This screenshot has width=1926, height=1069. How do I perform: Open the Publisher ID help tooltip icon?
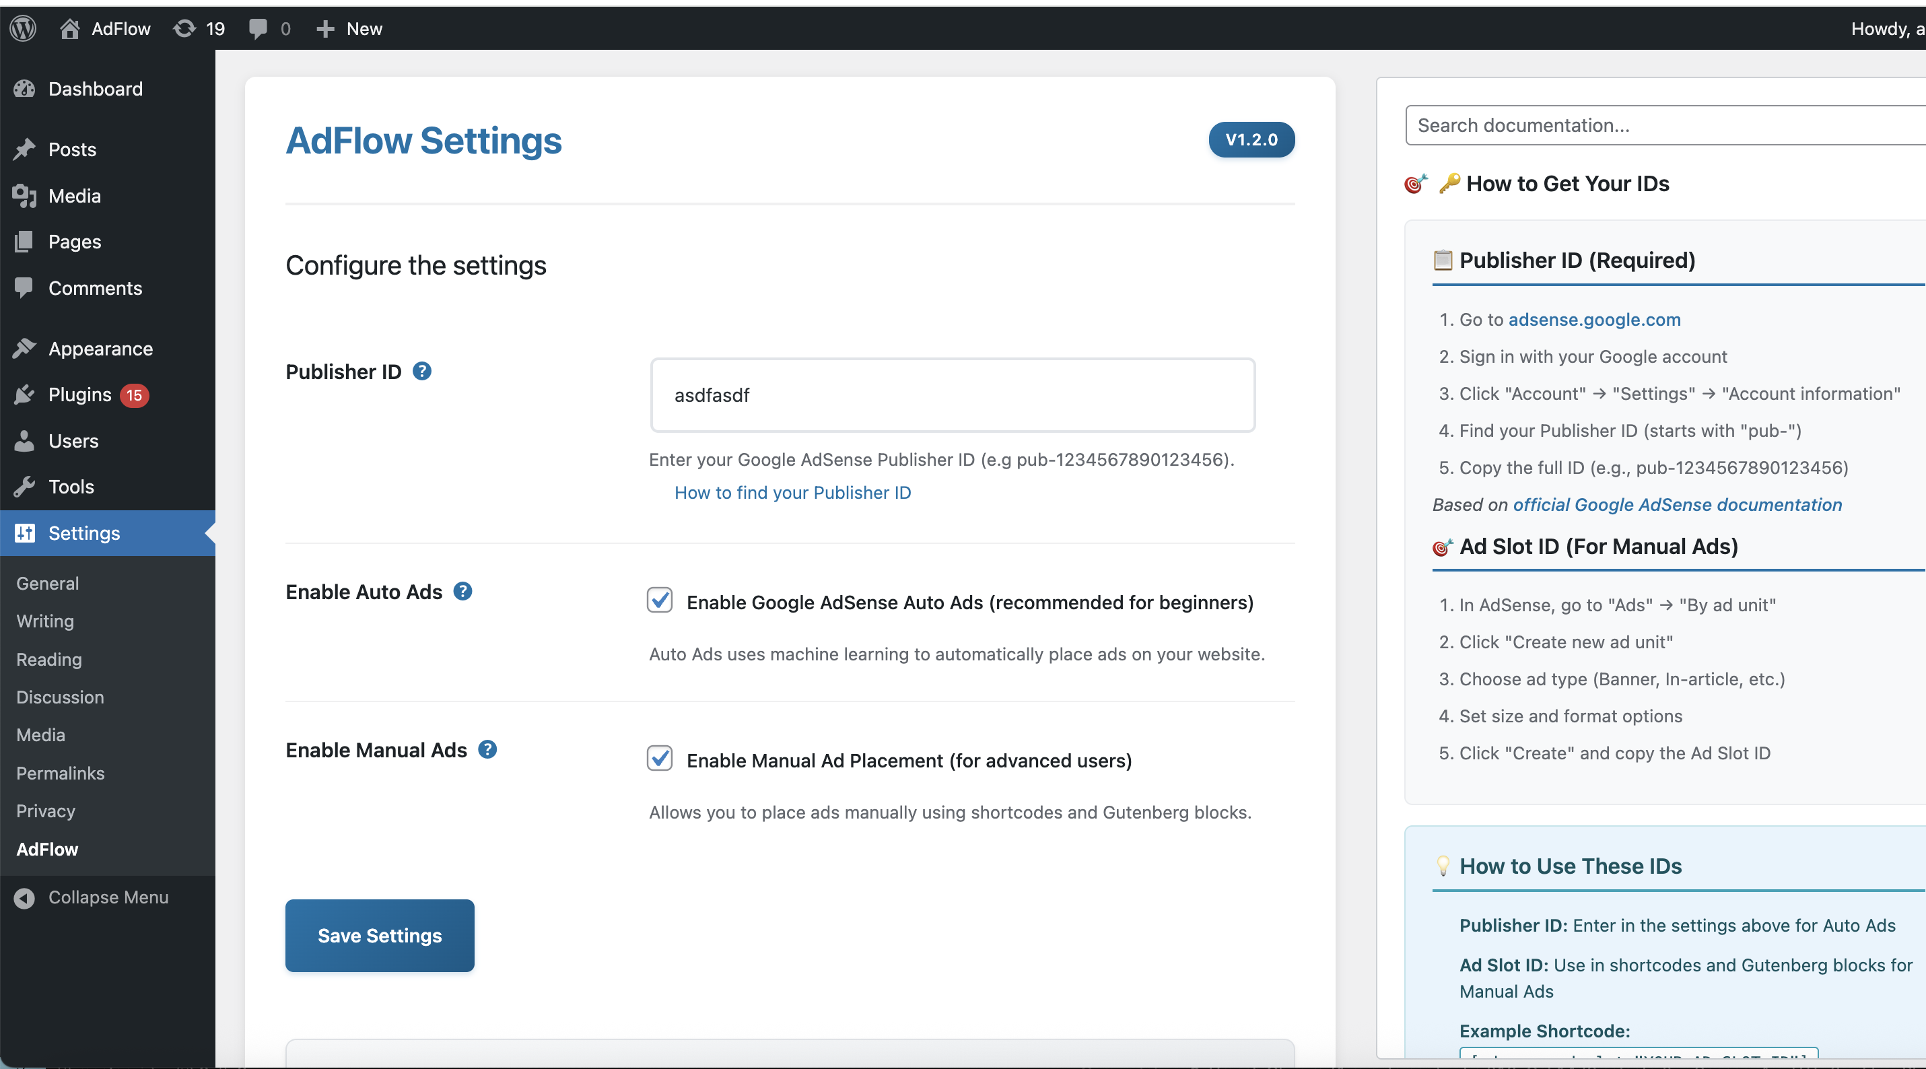pos(421,371)
